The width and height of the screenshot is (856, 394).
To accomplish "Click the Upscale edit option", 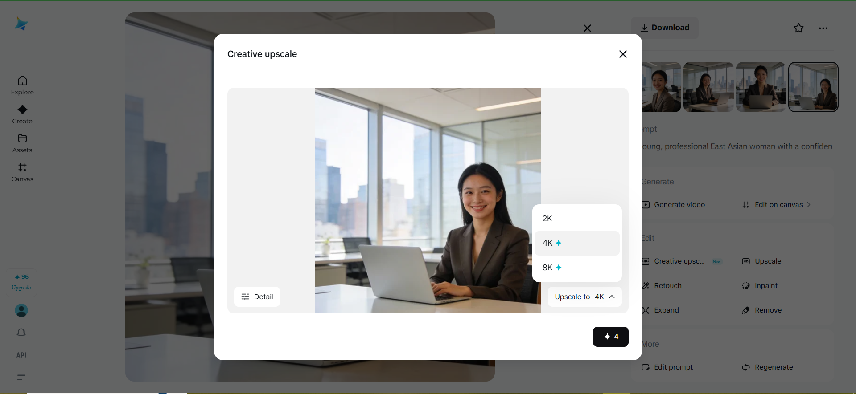I will click(x=761, y=261).
